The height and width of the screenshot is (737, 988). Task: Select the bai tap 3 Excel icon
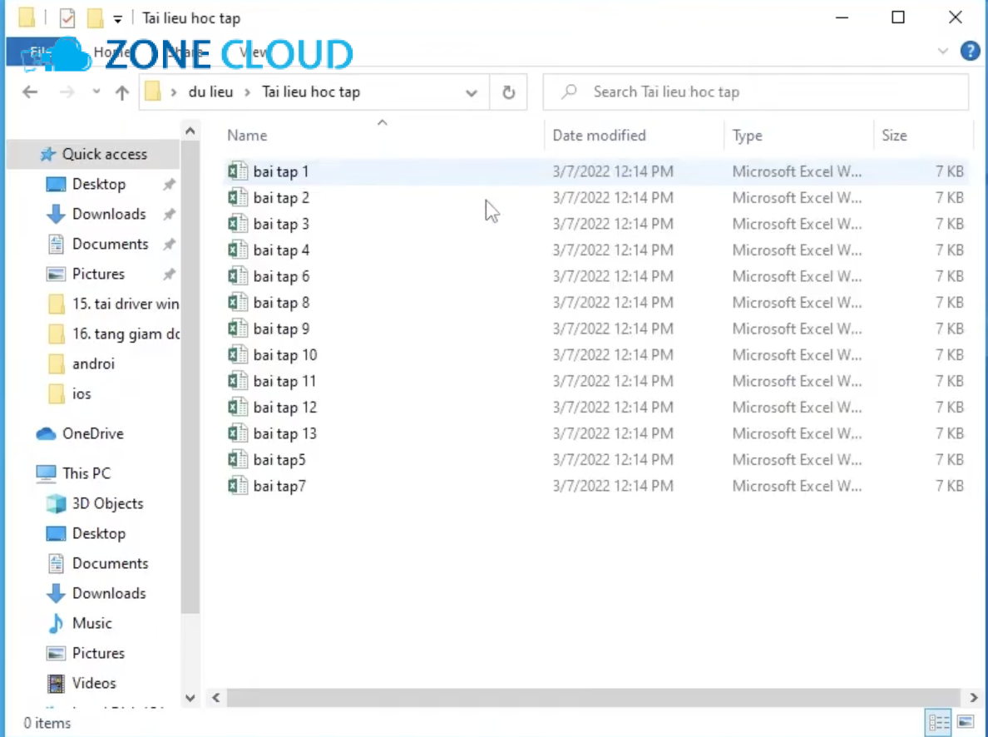[238, 224]
